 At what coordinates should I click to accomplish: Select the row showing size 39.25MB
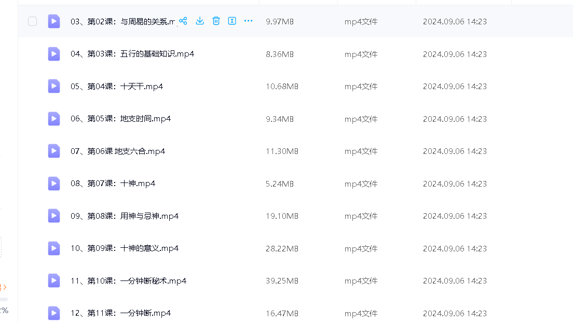coord(282,280)
